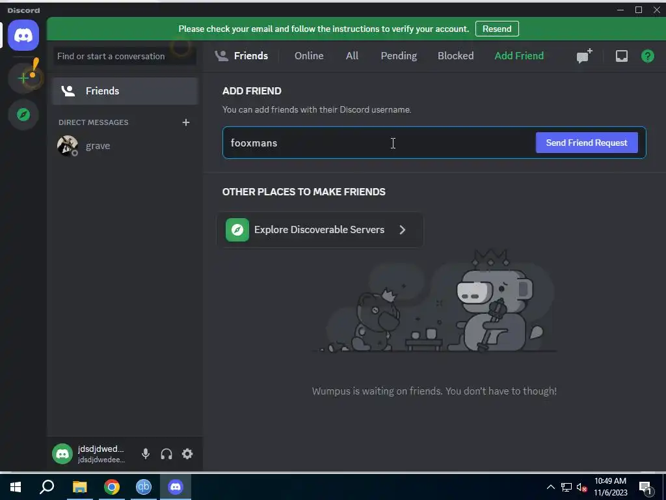Open File Explorer from the taskbar
This screenshot has height=500, width=666.
[79, 487]
